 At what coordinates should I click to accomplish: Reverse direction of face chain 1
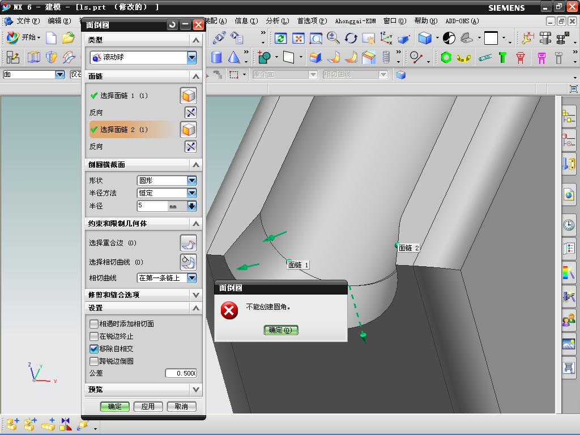(190, 113)
